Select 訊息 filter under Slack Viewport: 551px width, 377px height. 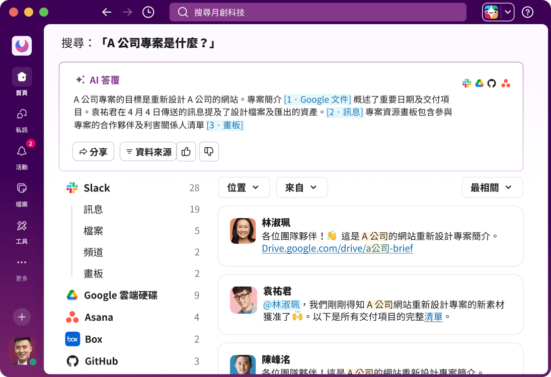(x=93, y=210)
